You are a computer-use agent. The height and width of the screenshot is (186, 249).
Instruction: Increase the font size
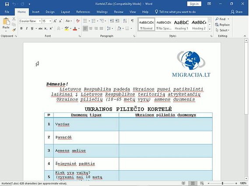(55, 21)
